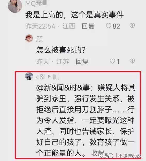Open c&l's profile avatar
Viewport: 146px width, 161px height.
coord(29,76)
